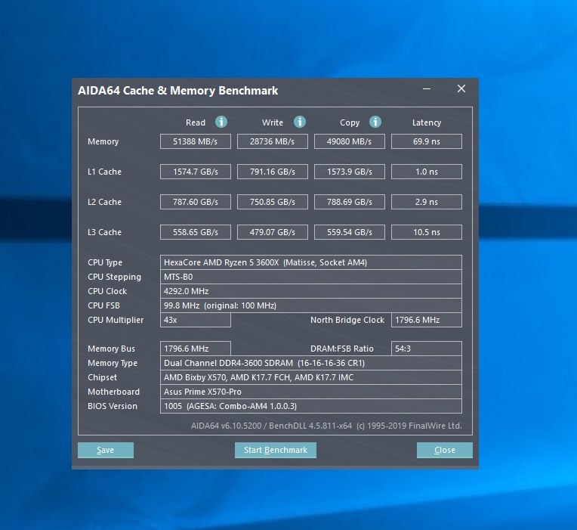The image size is (577, 530).
Task: Click Motherboard value Asus Prime X570-Pro
Action: pyautogui.click(x=311, y=392)
